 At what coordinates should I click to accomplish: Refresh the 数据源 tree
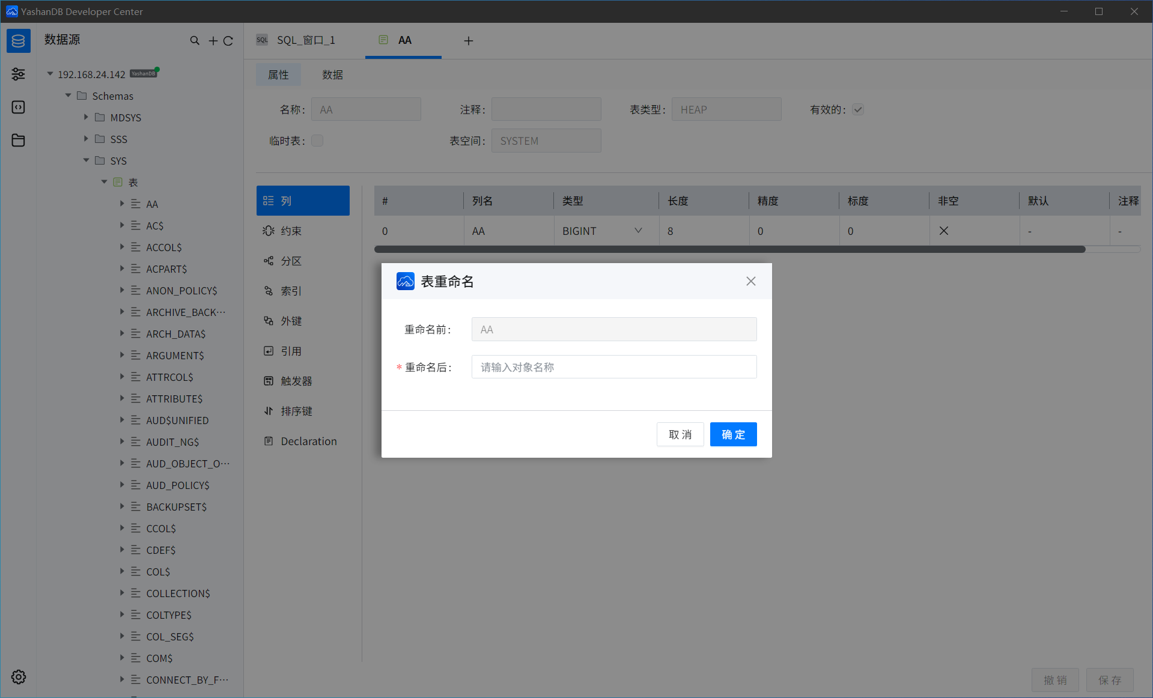point(229,40)
